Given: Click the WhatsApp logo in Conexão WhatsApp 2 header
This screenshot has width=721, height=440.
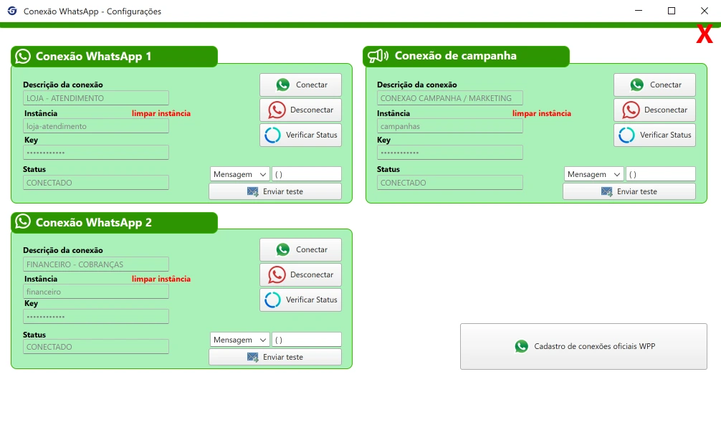Looking at the screenshot, I should pos(23,221).
